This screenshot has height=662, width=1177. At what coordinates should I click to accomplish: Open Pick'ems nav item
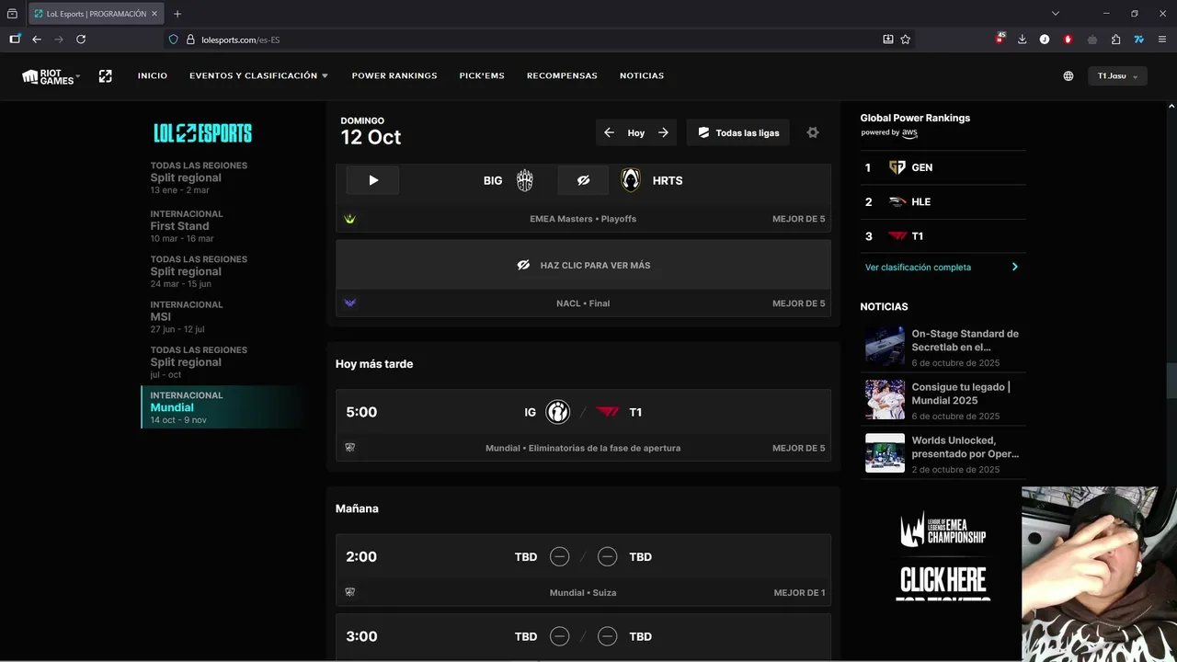pos(482,75)
